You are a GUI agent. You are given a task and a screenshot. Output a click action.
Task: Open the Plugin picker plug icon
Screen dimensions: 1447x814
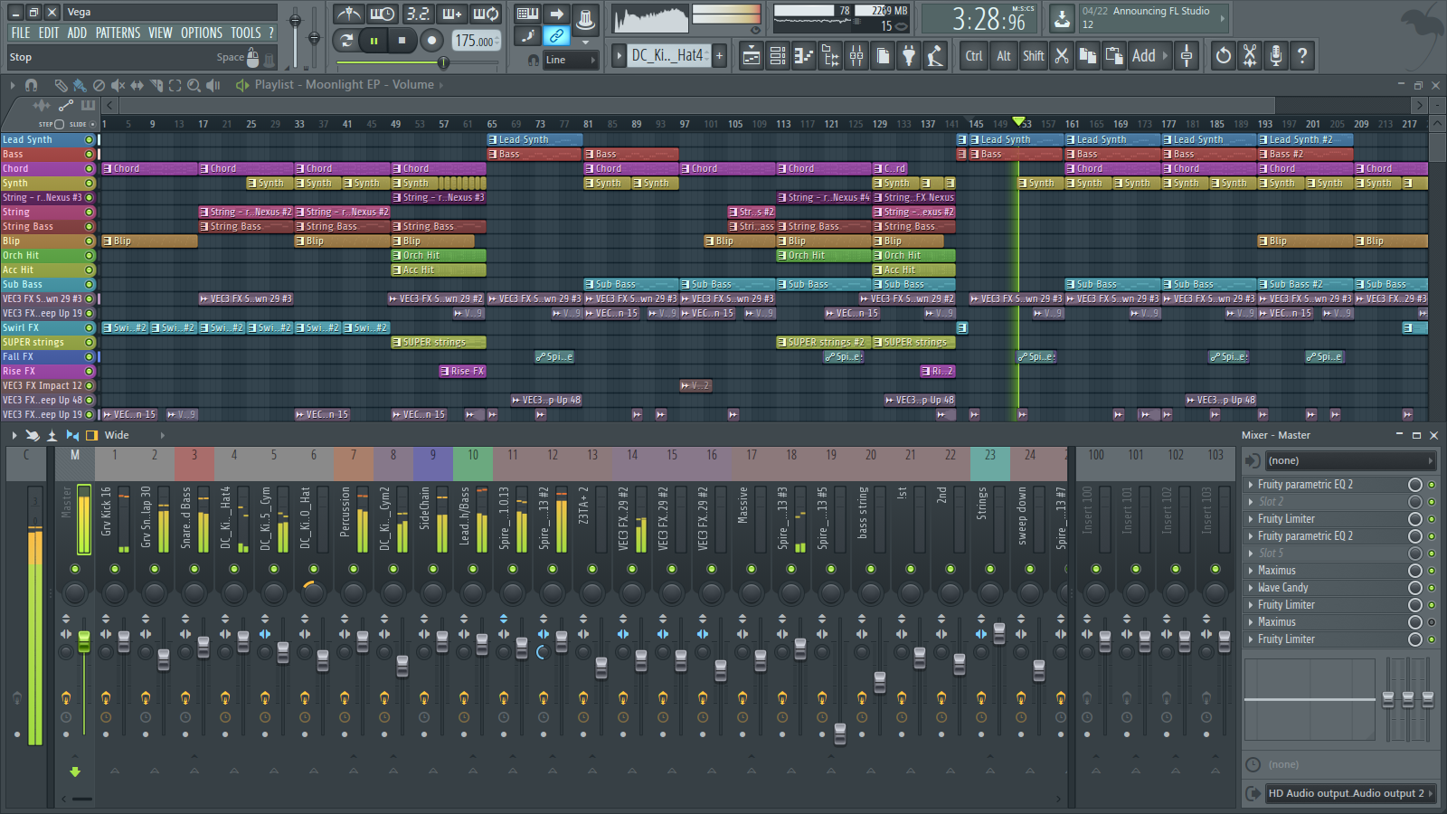[909, 56]
